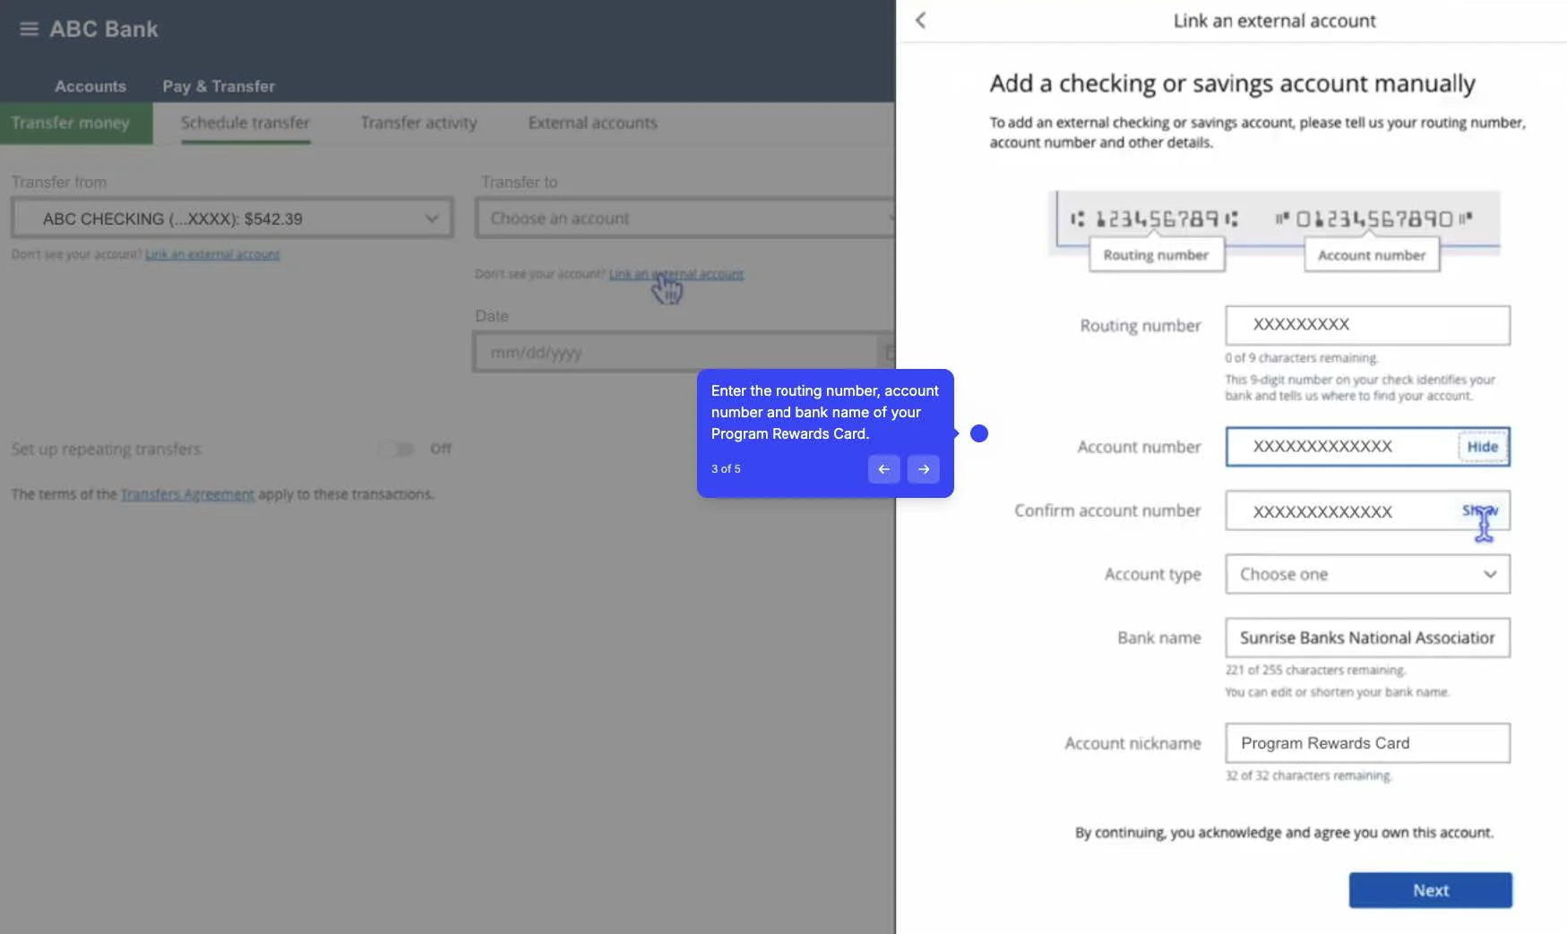
Task: Click 'Link an external account' panel title
Action: (1274, 21)
